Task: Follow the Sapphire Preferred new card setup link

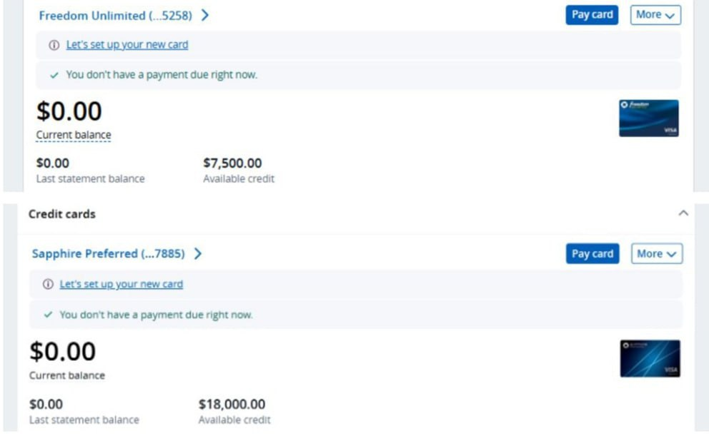Action: click(x=122, y=284)
